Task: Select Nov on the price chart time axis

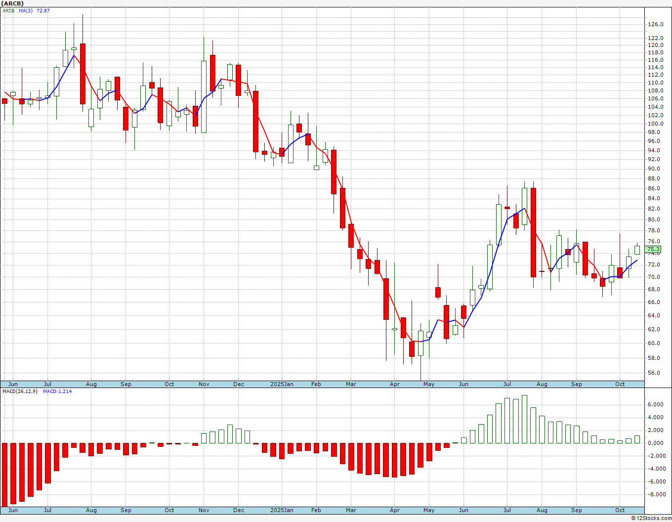Action: [x=204, y=384]
